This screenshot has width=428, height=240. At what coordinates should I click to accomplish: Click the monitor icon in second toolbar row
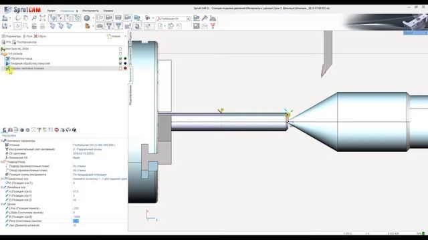pyautogui.click(x=196, y=26)
